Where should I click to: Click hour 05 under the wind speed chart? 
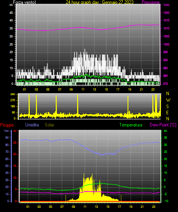click(48, 89)
